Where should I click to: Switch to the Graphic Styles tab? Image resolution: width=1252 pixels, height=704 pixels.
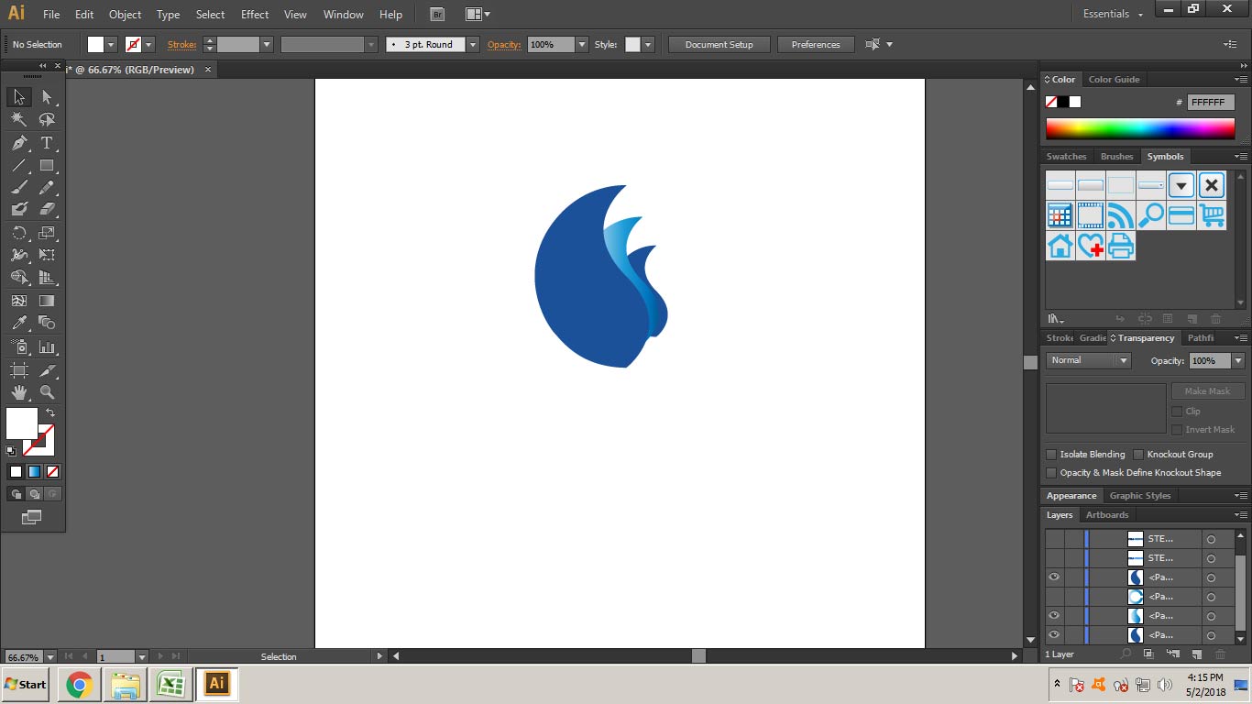click(x=1140, y=496)
